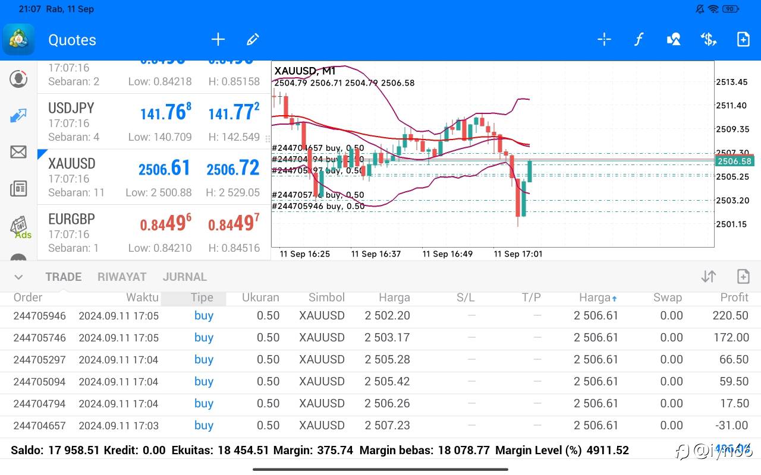The height and width of the screenshot is (475, 761).
Task: Tap the Wi-Fi status icon
Action: (x=713, y=9)
